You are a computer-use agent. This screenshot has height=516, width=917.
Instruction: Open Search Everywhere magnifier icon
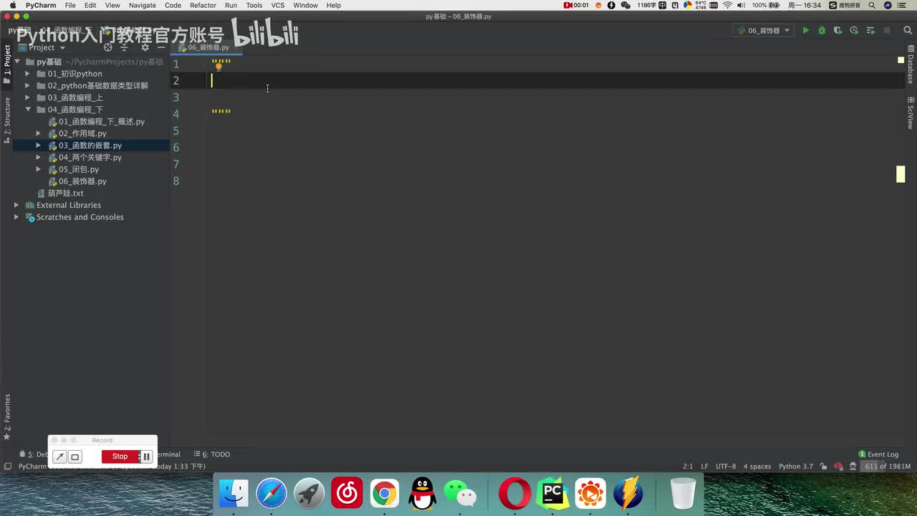(x=906, y=30)
